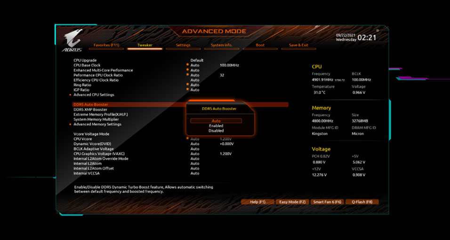The height and width of the screenshot is (240, 450).
Task: Expand Advanced CPU Settings submenu
Action: pos(94,95)
